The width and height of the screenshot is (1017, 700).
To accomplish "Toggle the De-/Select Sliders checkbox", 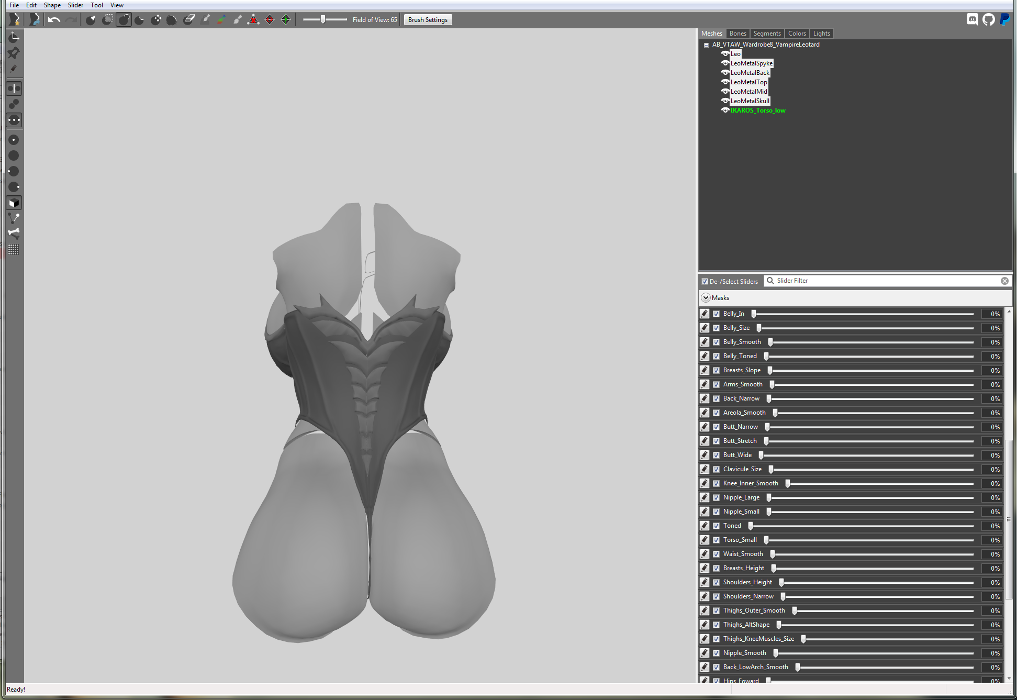I will tap(705, 282).
